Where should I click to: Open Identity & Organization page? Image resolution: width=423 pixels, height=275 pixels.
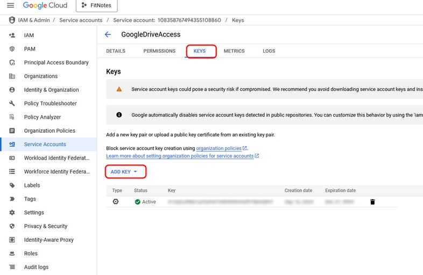pyautogui.click(x=51, y=90)
